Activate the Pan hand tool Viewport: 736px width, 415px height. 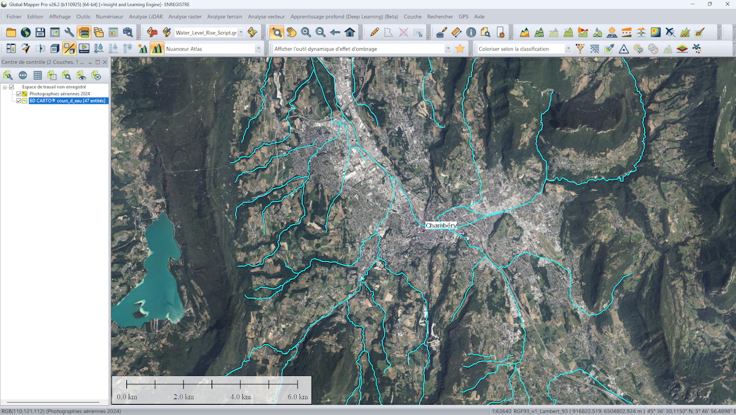291,33
